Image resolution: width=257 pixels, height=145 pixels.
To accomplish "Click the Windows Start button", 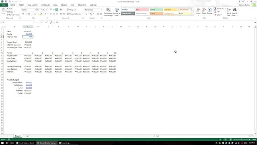I will pos(2,143).
